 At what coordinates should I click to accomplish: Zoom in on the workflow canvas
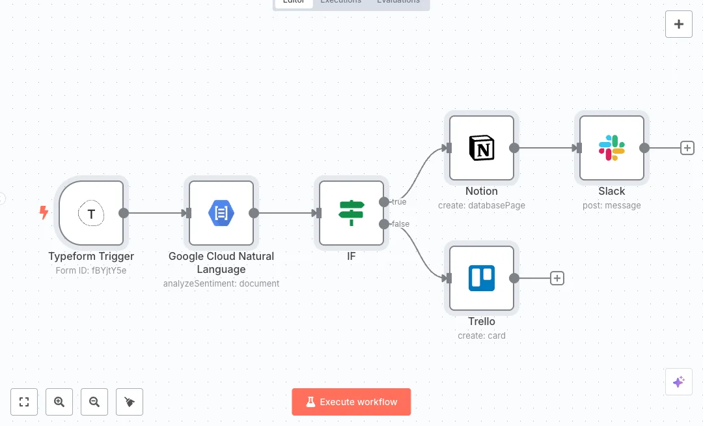(59, 402)
